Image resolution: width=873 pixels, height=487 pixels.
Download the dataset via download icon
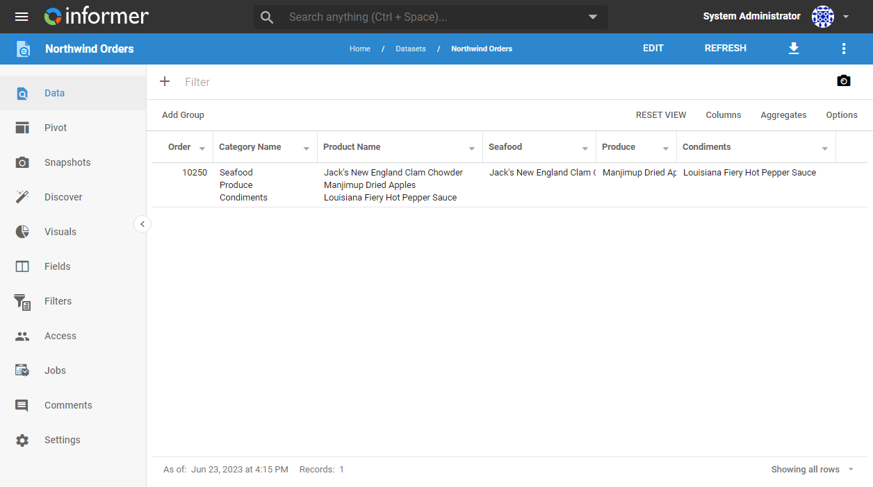(x=794, y=49)
